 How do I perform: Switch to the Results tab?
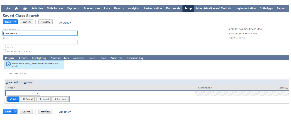(x=23, y=58)
